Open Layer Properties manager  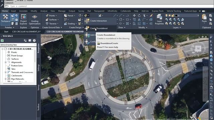[159, 19]
